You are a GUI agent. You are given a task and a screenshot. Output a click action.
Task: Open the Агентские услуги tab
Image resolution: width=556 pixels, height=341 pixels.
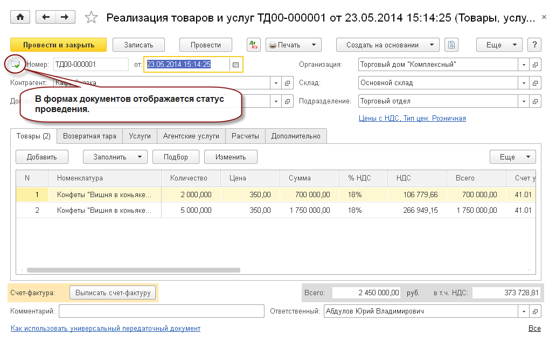coord(191,136)
